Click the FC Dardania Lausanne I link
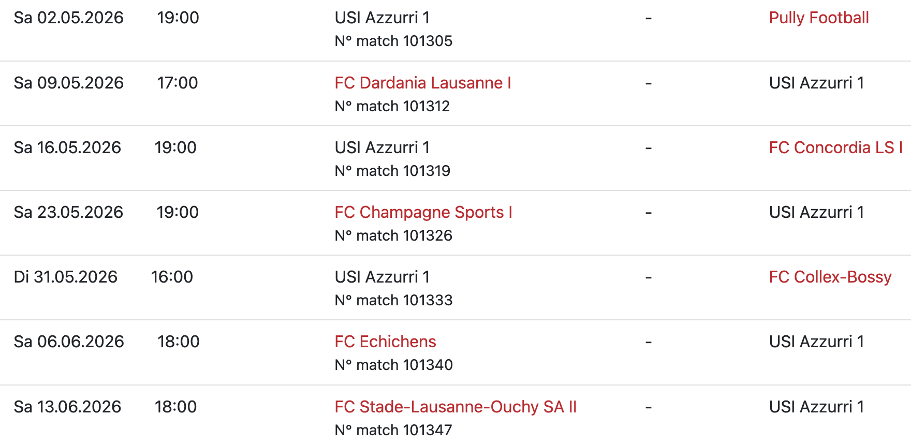The height and width of the screenshot is (444, 911). (422, 83)
